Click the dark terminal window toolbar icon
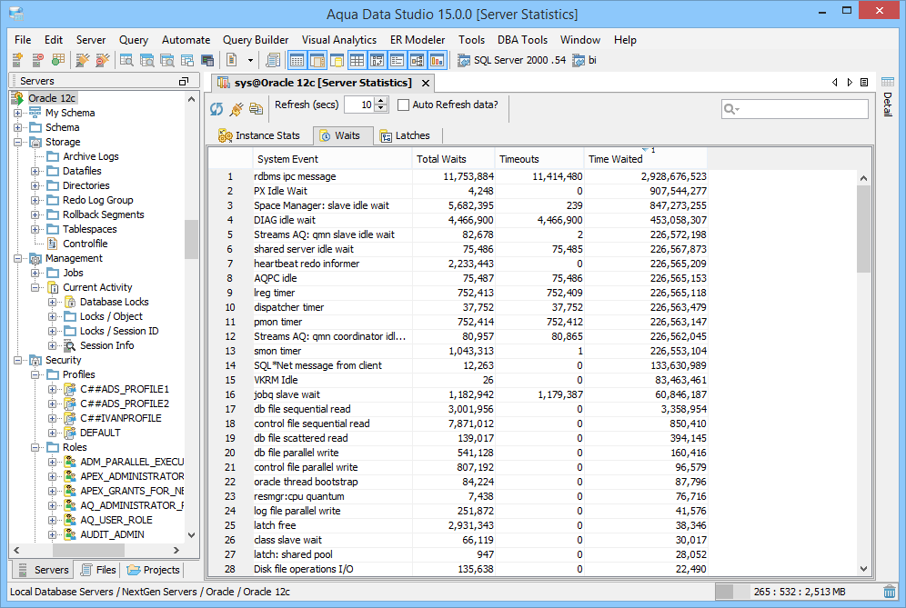The height and width of the screenshot is (608, 906). [x=207, y=60]
